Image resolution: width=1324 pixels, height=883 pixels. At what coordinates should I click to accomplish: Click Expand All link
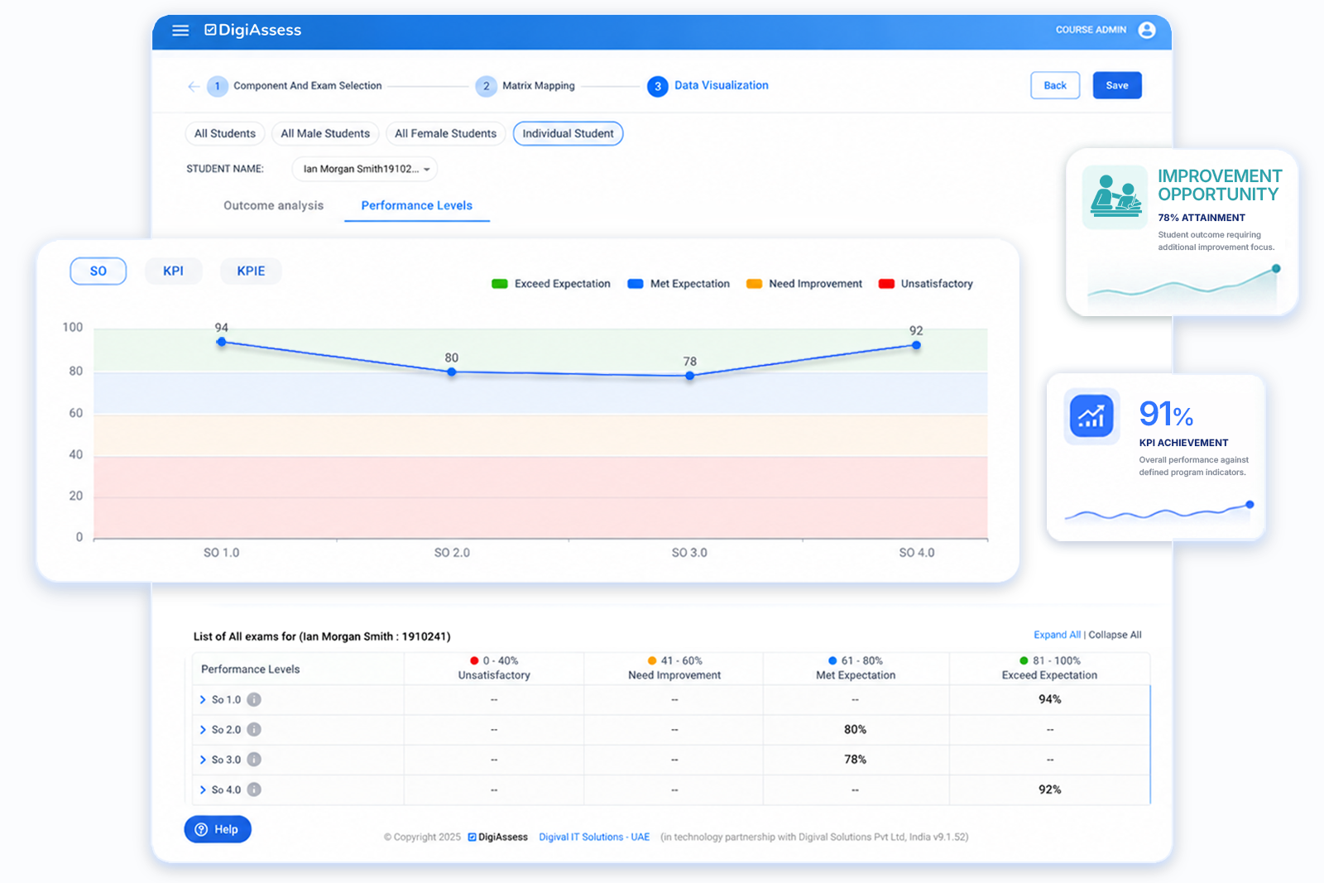point(1057,635)
